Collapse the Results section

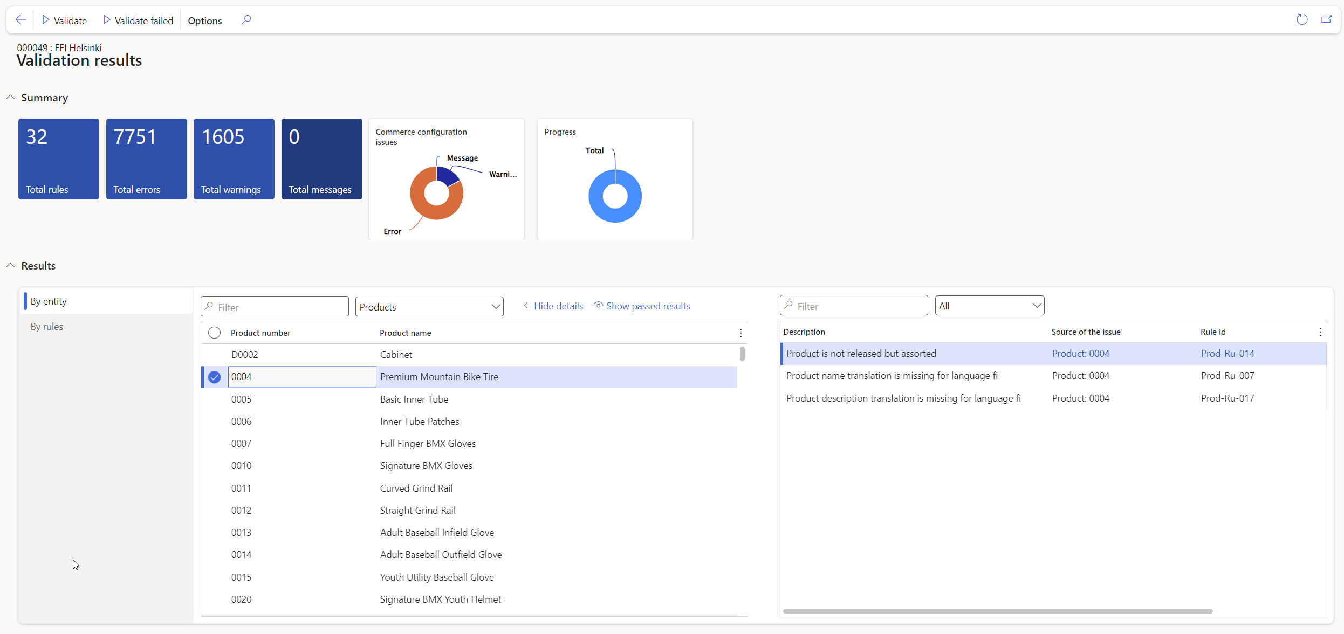pyautogui.click(x=10, y=265)
